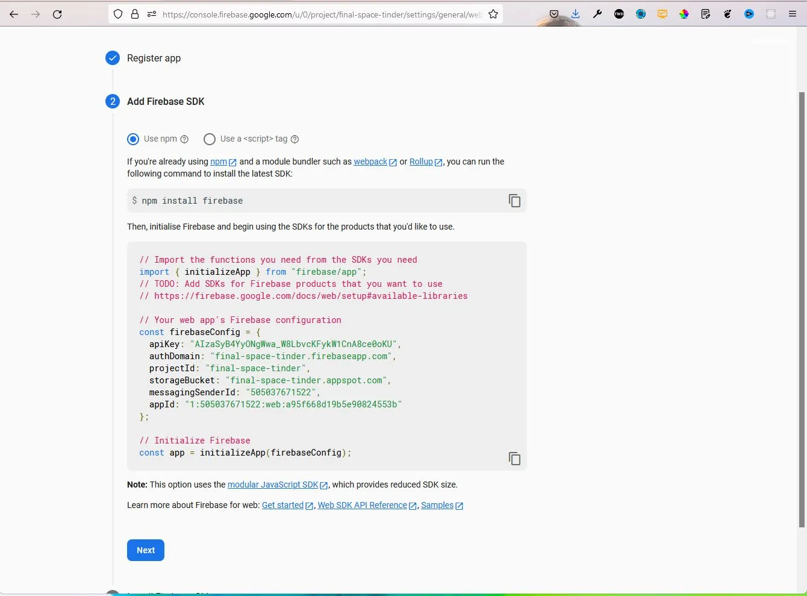The width and height of the screenshot is (807, 596).
Task: Open the Web SDK API Reference link
Action: (x=367, y=505)
